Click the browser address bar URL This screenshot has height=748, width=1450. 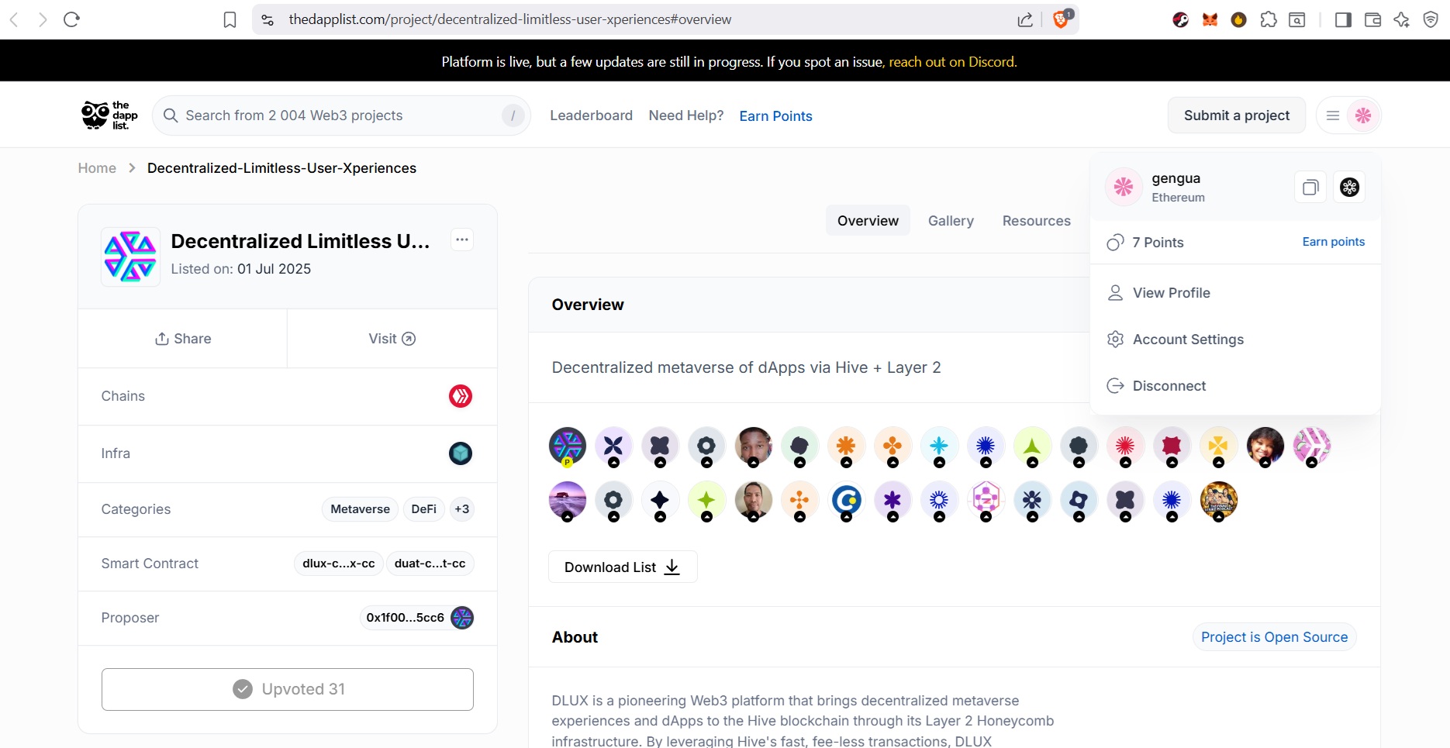coord(509,19)
